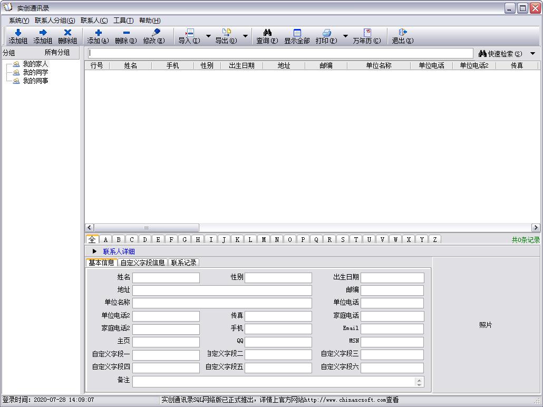
Task: Open the 联系人分组(G) menu
Action: (x=55, y=21)
